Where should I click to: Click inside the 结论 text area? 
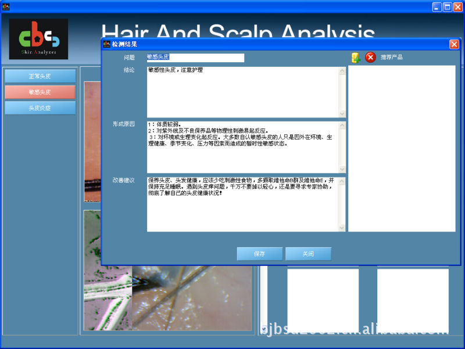click(x=242, y=92)
